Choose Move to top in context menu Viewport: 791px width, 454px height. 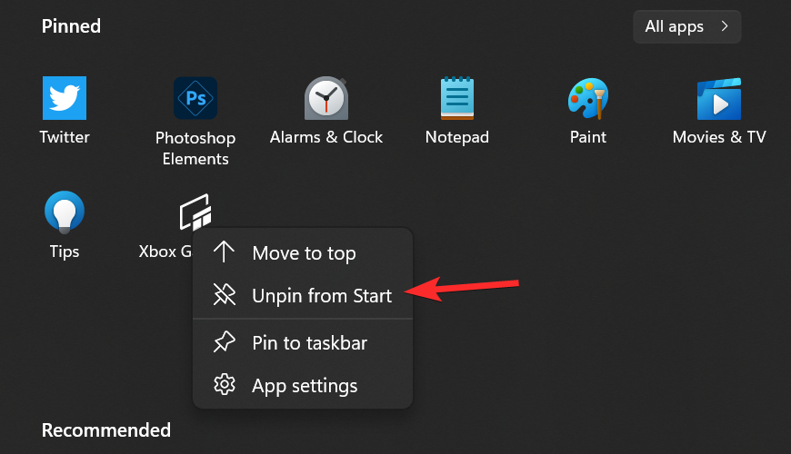[304, 253]
